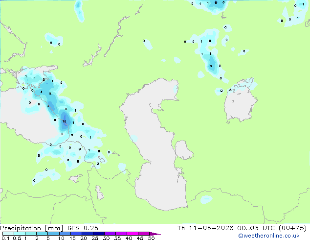310x240 pixels.
Task: Click the '00..03 UTC' time range
Action: click(x=256, y=228)
